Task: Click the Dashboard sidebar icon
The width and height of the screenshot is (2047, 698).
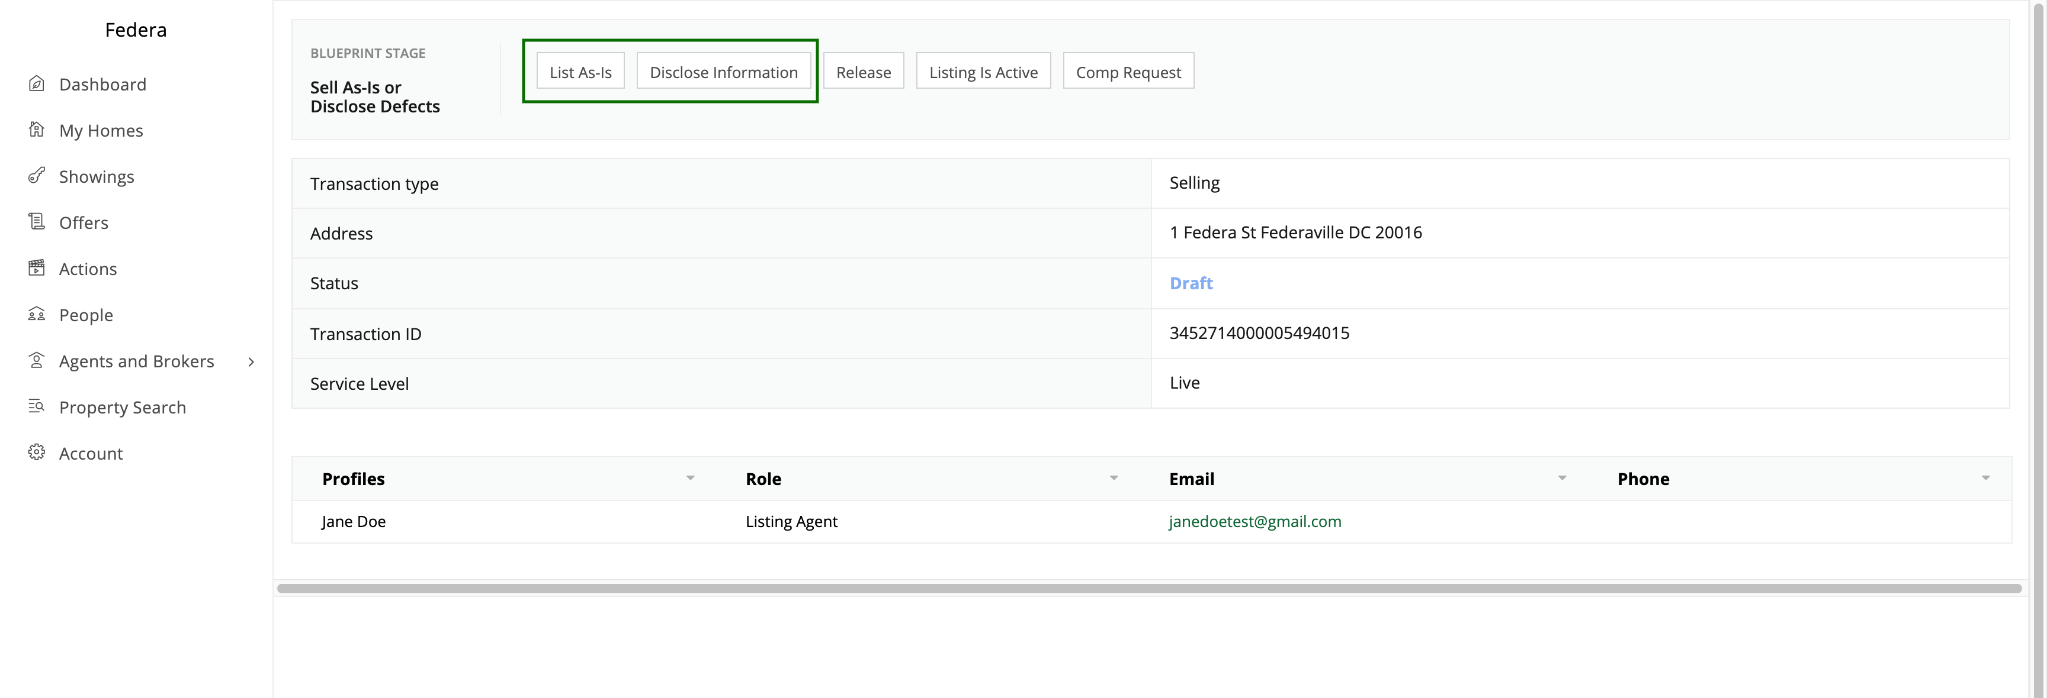Action: [x=37, y=83]
